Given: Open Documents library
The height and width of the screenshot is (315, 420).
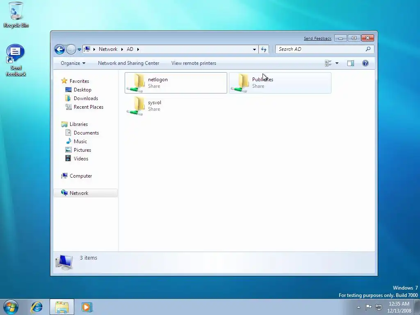Looking at the screenshot, I should click(86, 133).
